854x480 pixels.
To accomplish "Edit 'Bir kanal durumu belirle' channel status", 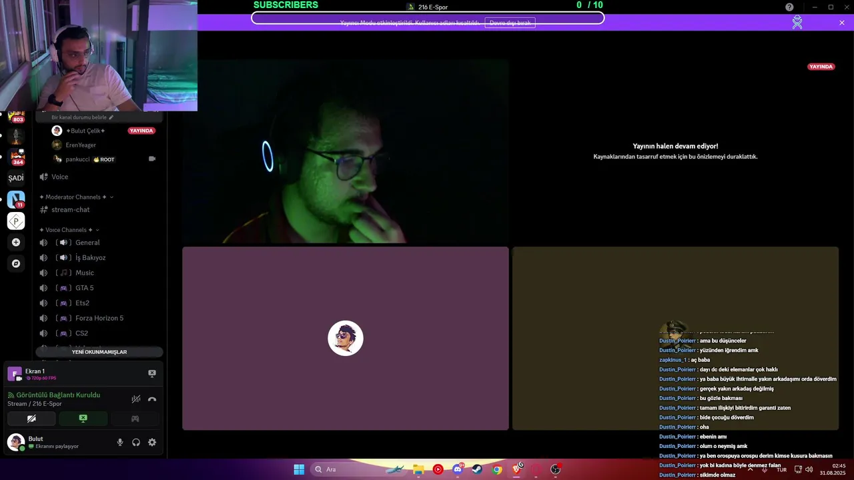I will click(83, 117).
